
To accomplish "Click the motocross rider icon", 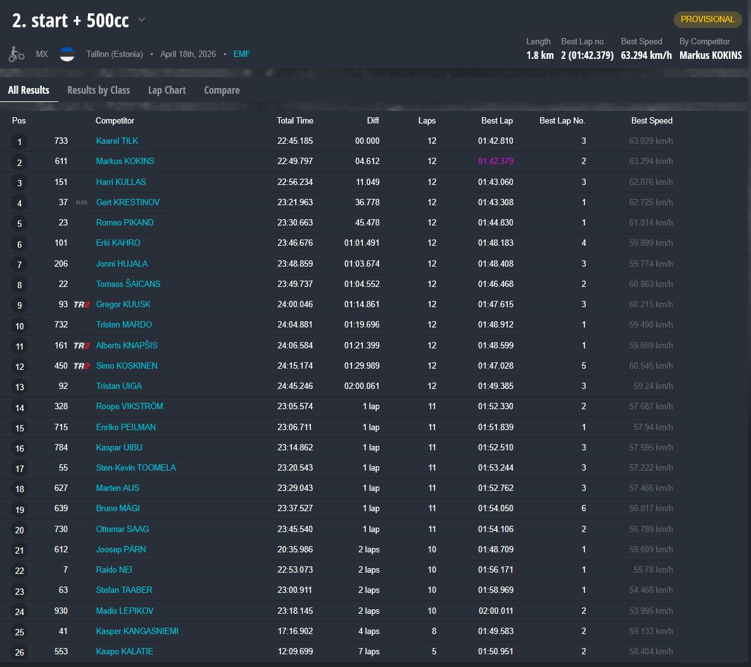I will coord(16,54).
